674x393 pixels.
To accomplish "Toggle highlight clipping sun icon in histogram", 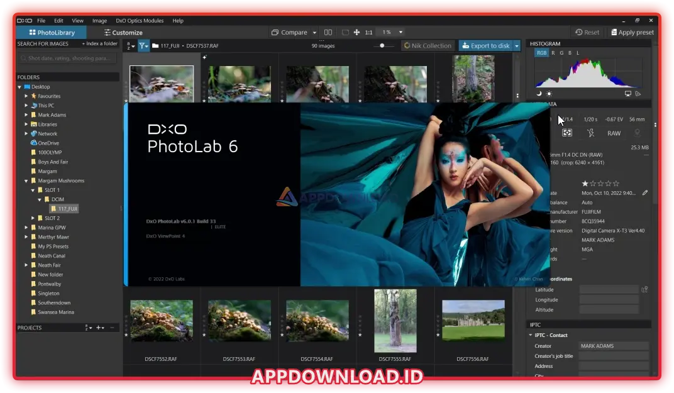I will pyautogui.click(x=549, y=93).
